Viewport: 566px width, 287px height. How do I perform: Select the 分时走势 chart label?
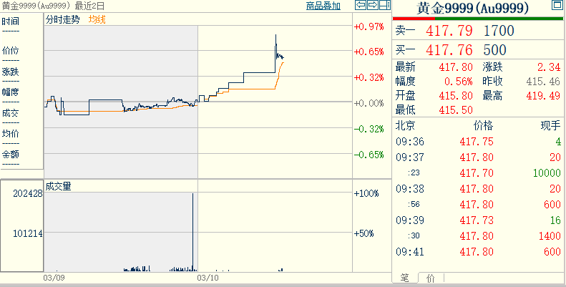coord(62,19)
